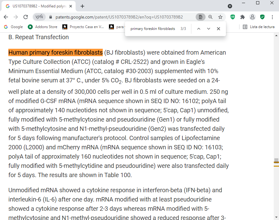Click the find-in-page icon in address bar
The width and height of the screenshot is (279, 220).
click(x=200, y=17)
